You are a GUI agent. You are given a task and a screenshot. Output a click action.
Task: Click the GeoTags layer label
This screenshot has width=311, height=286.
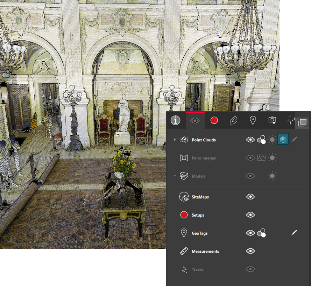pos(199,233)
